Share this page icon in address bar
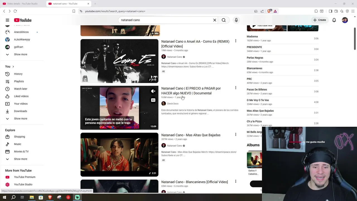 coord(262,11)
